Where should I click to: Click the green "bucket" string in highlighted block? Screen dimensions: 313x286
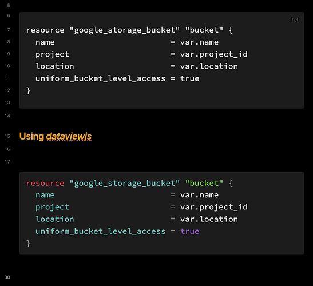(204, 183)
